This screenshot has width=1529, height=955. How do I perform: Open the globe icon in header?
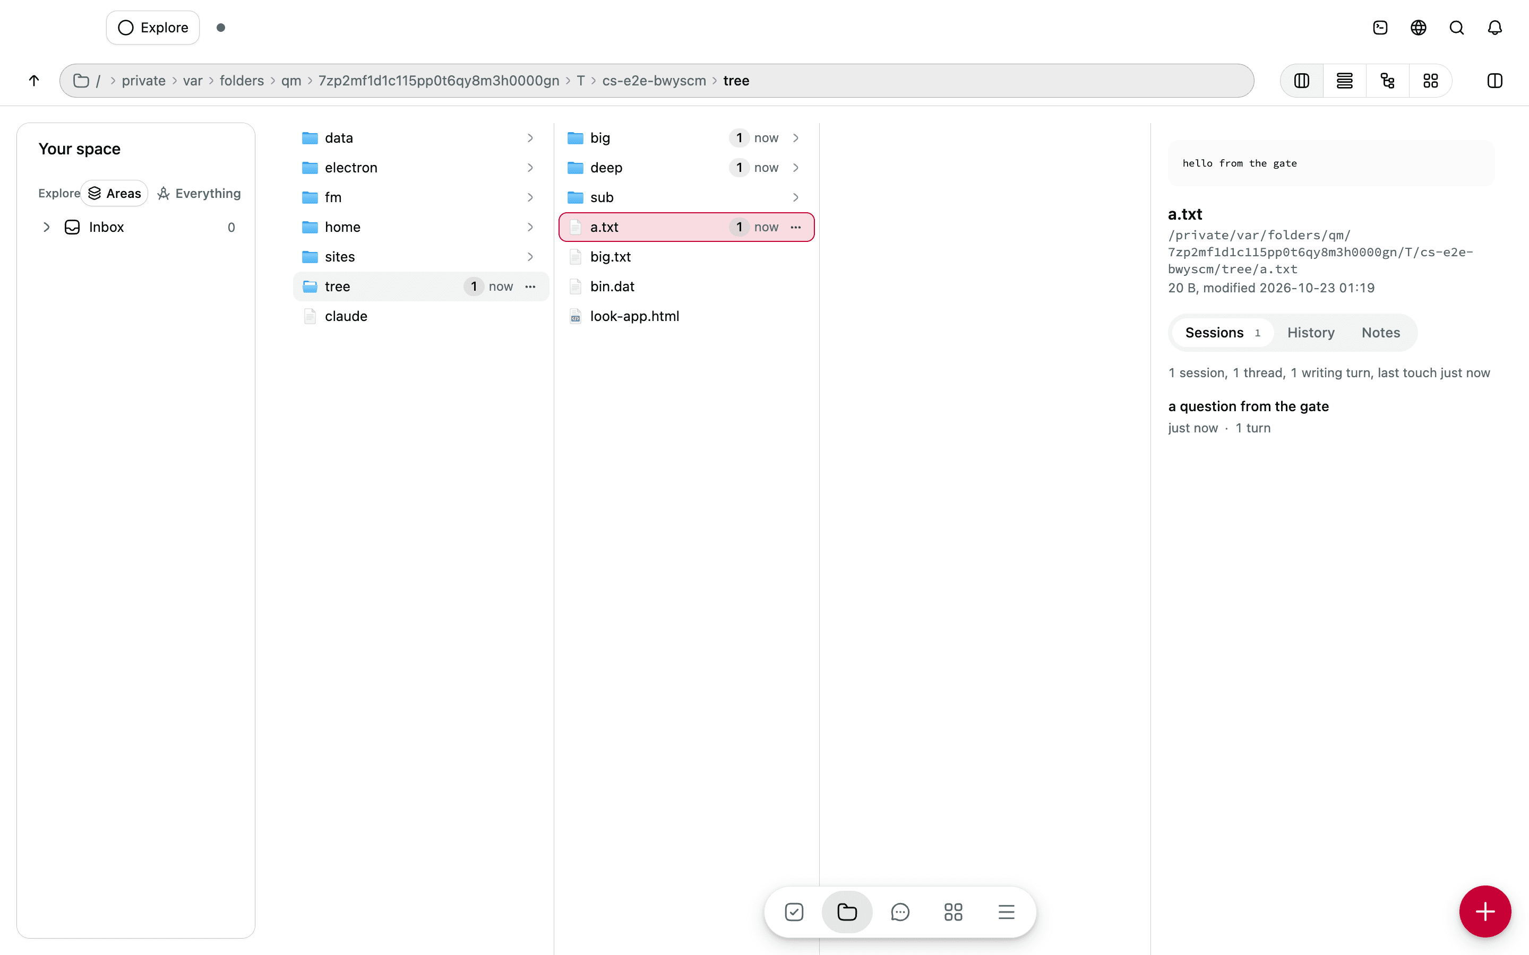pyautogui.click(x=1419, y=28)
